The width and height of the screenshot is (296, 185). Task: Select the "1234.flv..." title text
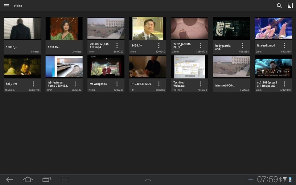coord(54,47)
